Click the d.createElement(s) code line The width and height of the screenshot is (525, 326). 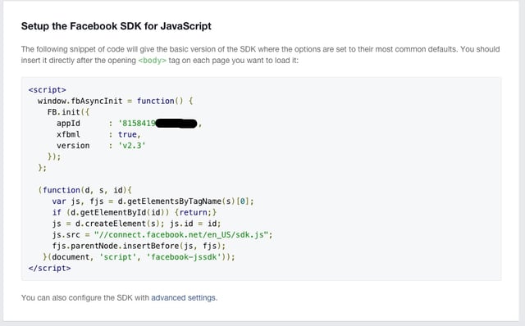point(137,224)
